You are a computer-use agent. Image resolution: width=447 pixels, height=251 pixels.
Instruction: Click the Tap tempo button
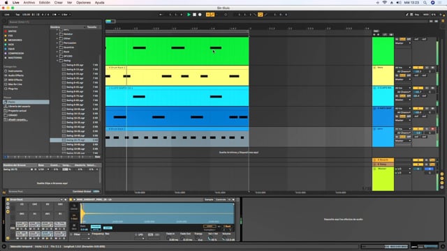[x=17, y=15]
